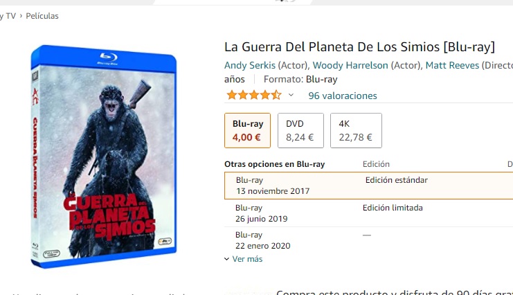Screen dimensions: 513x295
Task: Choose the Blu-ray 13 noviembre 2017 standard edition
Action: pos(369,186)
